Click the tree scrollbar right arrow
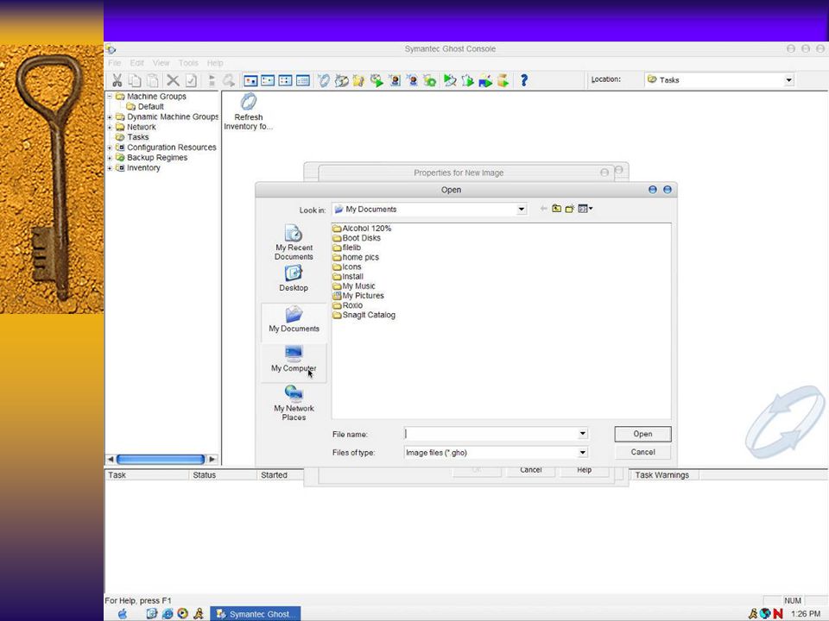 pyautogui.click(x=212, y=460)
